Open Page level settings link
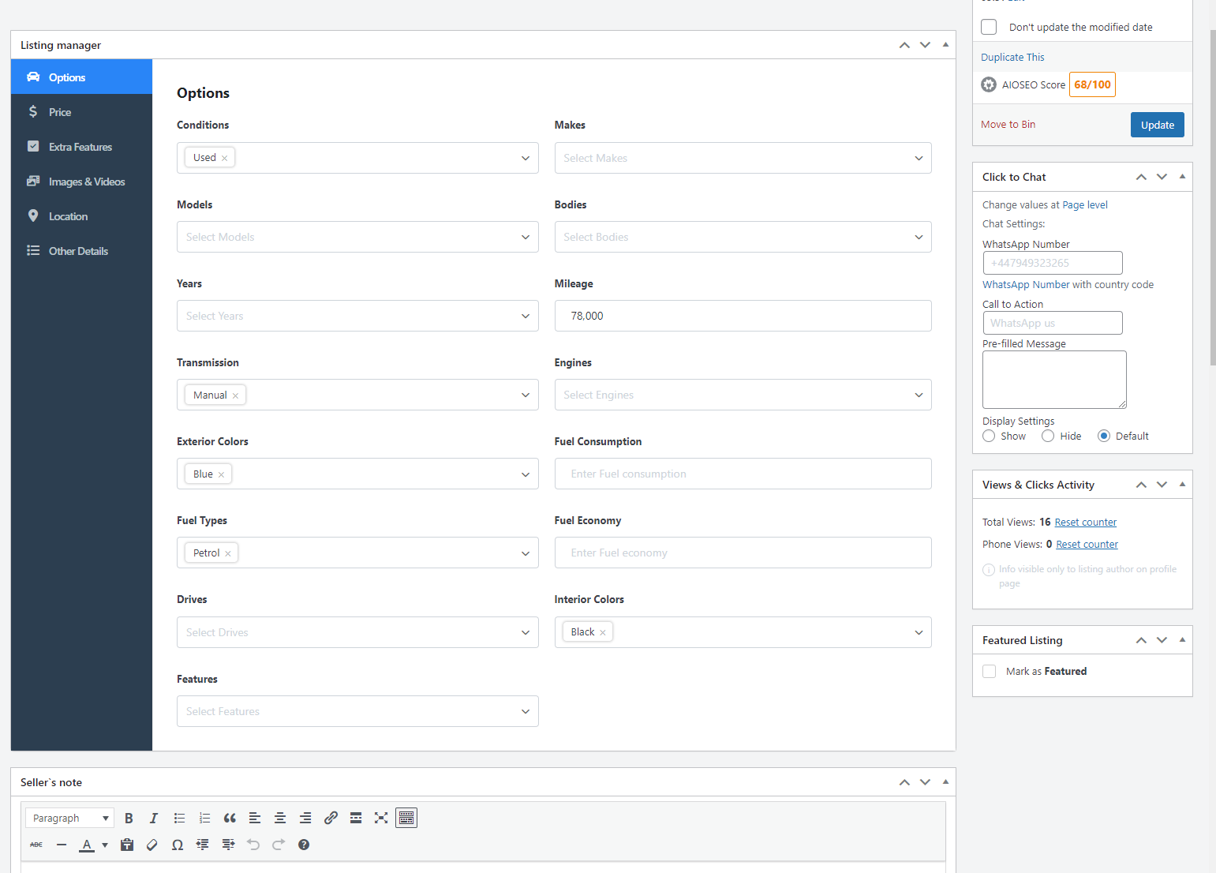 [x=1085, y=204]
